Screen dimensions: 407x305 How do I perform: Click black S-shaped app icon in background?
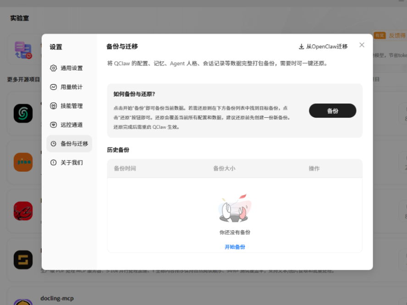(23, 260)
